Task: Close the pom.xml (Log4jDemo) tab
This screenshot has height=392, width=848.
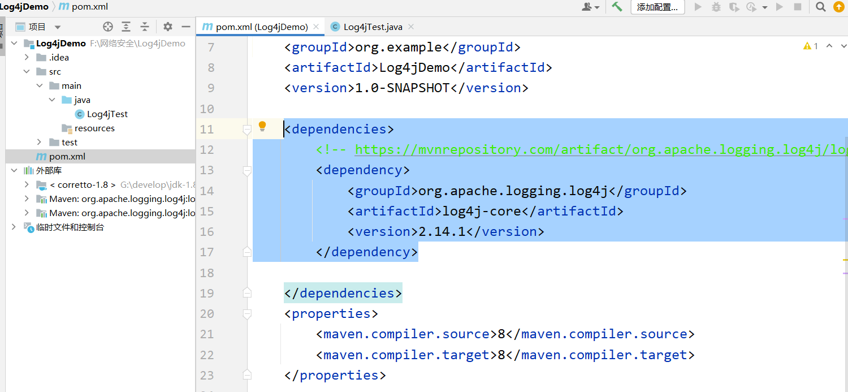Action: click(316, 27)
